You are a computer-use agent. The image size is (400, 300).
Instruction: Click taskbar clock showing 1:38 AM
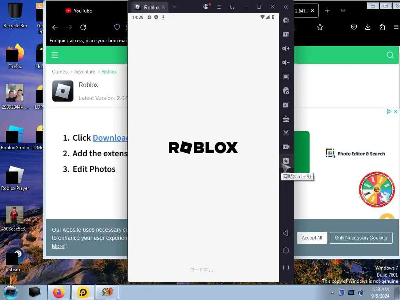(x=380, y=293)
